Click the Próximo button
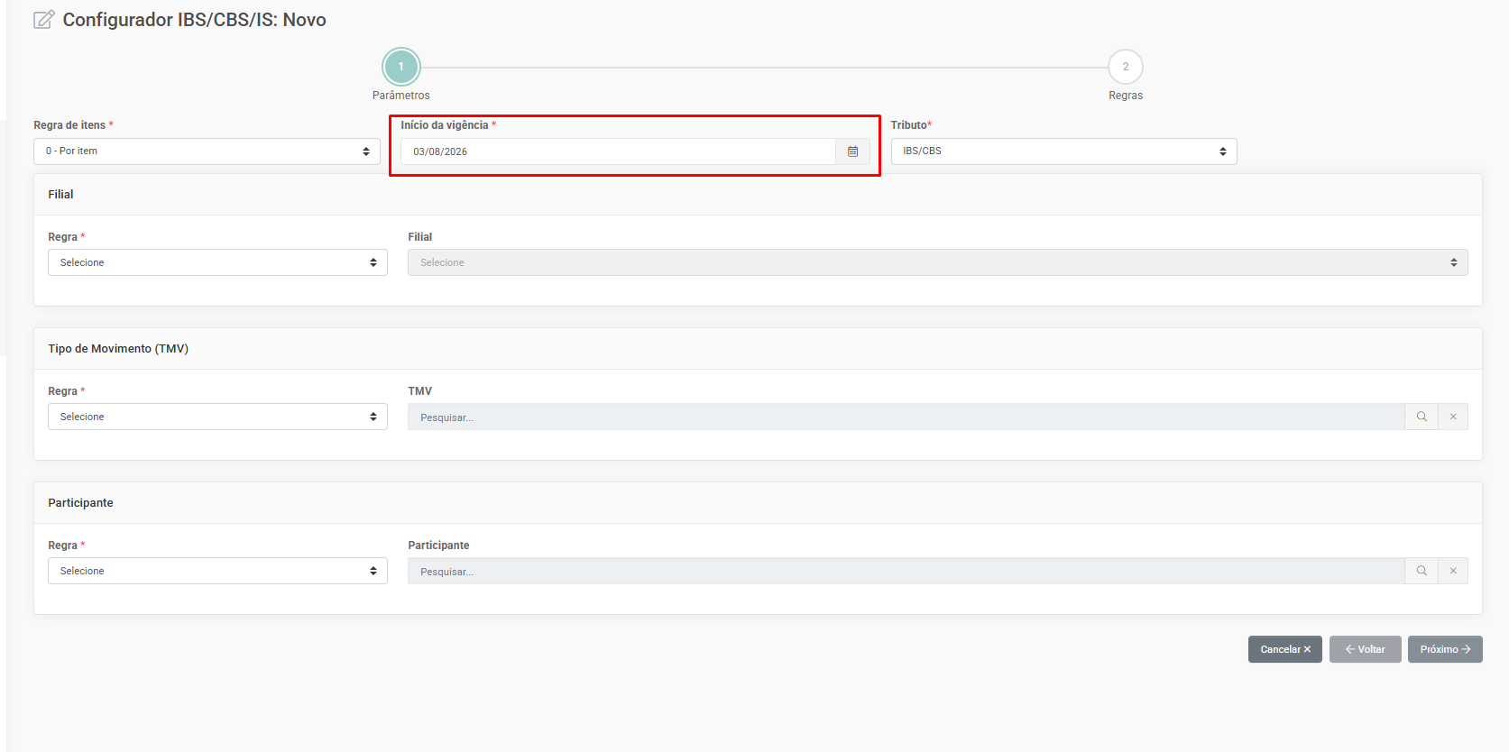Image resolution: width=1509 pixels, height=752 pixels. (x=1445, y=649)
